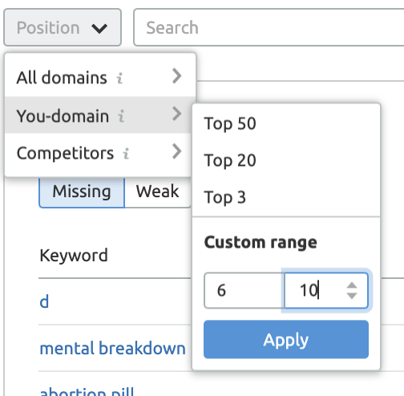
Task: Expand the Competitors submenu chevron
Action: click(x=177, y=152)
